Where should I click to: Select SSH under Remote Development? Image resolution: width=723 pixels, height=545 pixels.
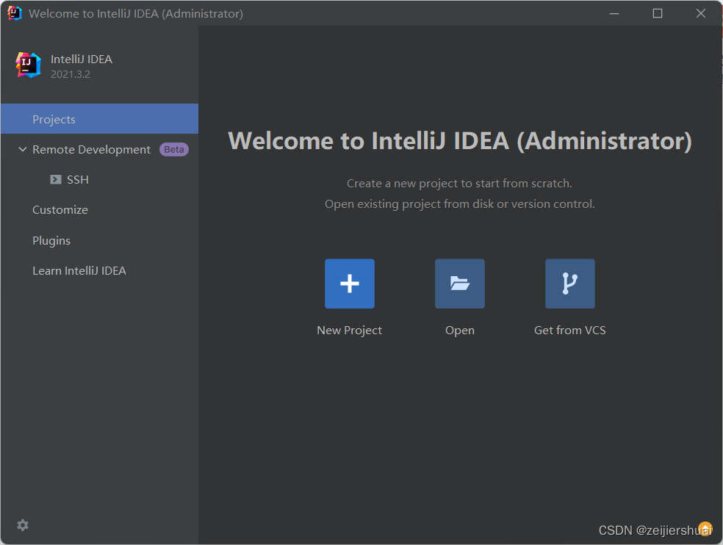(x=77, y=179)
